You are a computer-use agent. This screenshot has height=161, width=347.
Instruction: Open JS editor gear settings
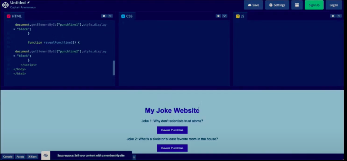coord(333,16)
